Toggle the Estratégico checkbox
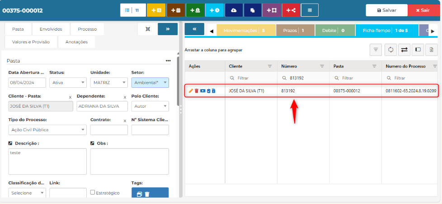 click(93, 192)
